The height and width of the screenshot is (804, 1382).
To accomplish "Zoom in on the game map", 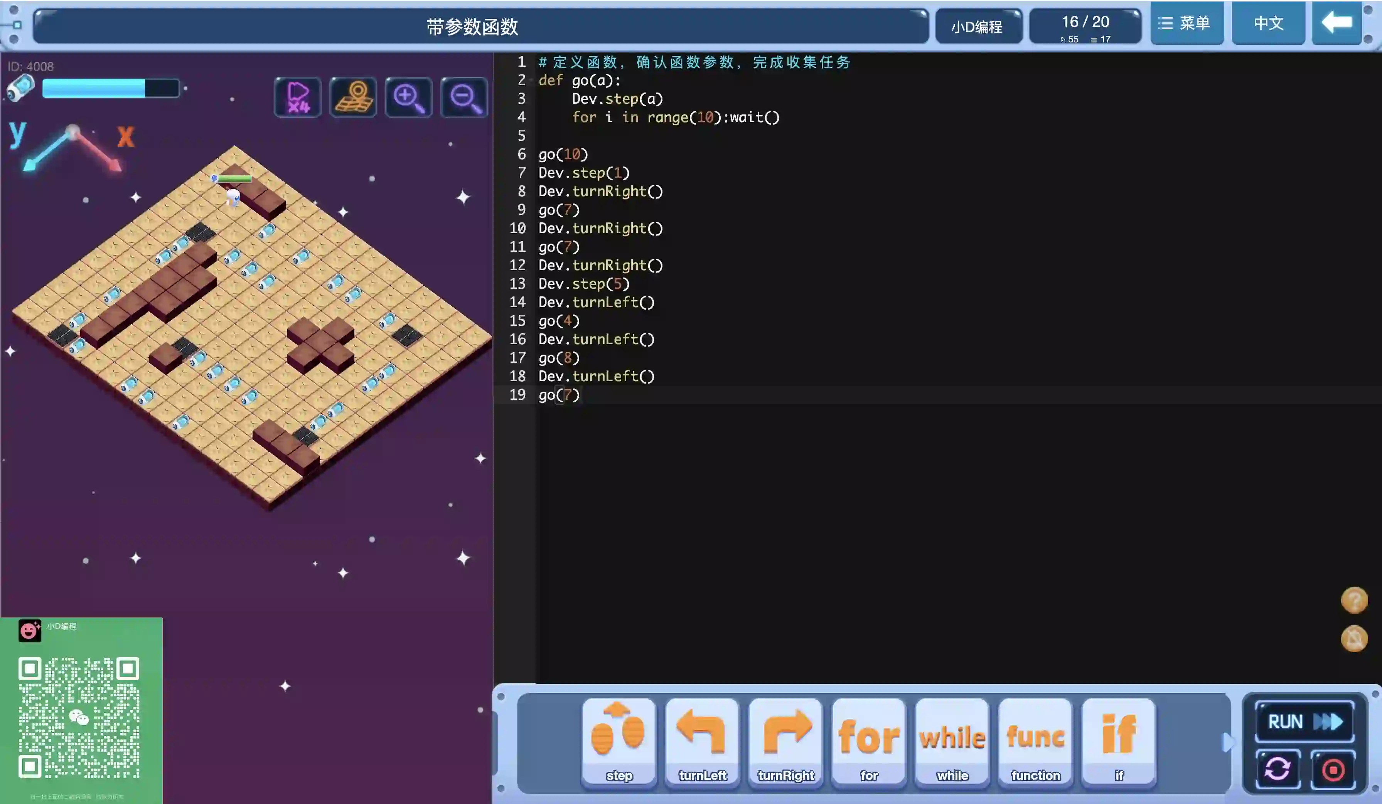I will (x=409, y=98).
